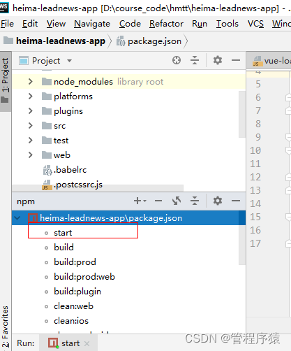291x351 pixels.
Task: Expand the node_modules folder
Action: click(x=31, y=82)
